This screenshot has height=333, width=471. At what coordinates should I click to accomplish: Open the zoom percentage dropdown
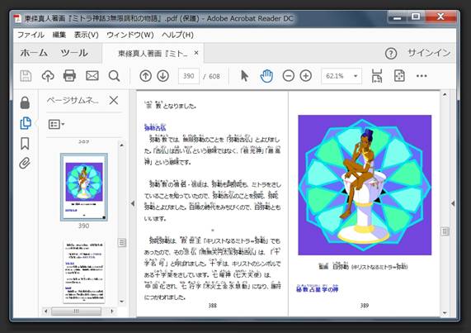[356, 76]
